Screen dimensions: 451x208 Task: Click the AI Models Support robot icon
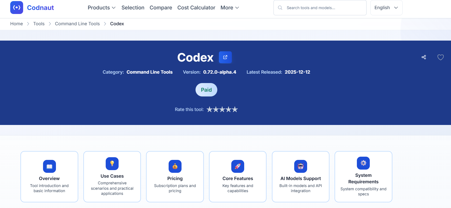coord(301,166)
